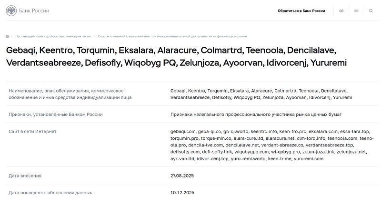The image size is (381, 198).
Task: Open search with the magnifier icon
Action: pyautogui.click(x=371, y=10)
